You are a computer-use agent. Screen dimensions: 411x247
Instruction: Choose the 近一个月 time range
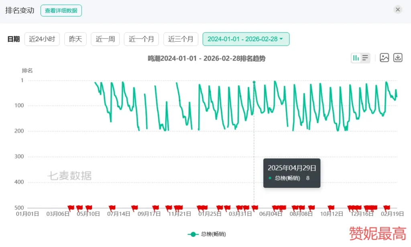[x=141, y=39]
